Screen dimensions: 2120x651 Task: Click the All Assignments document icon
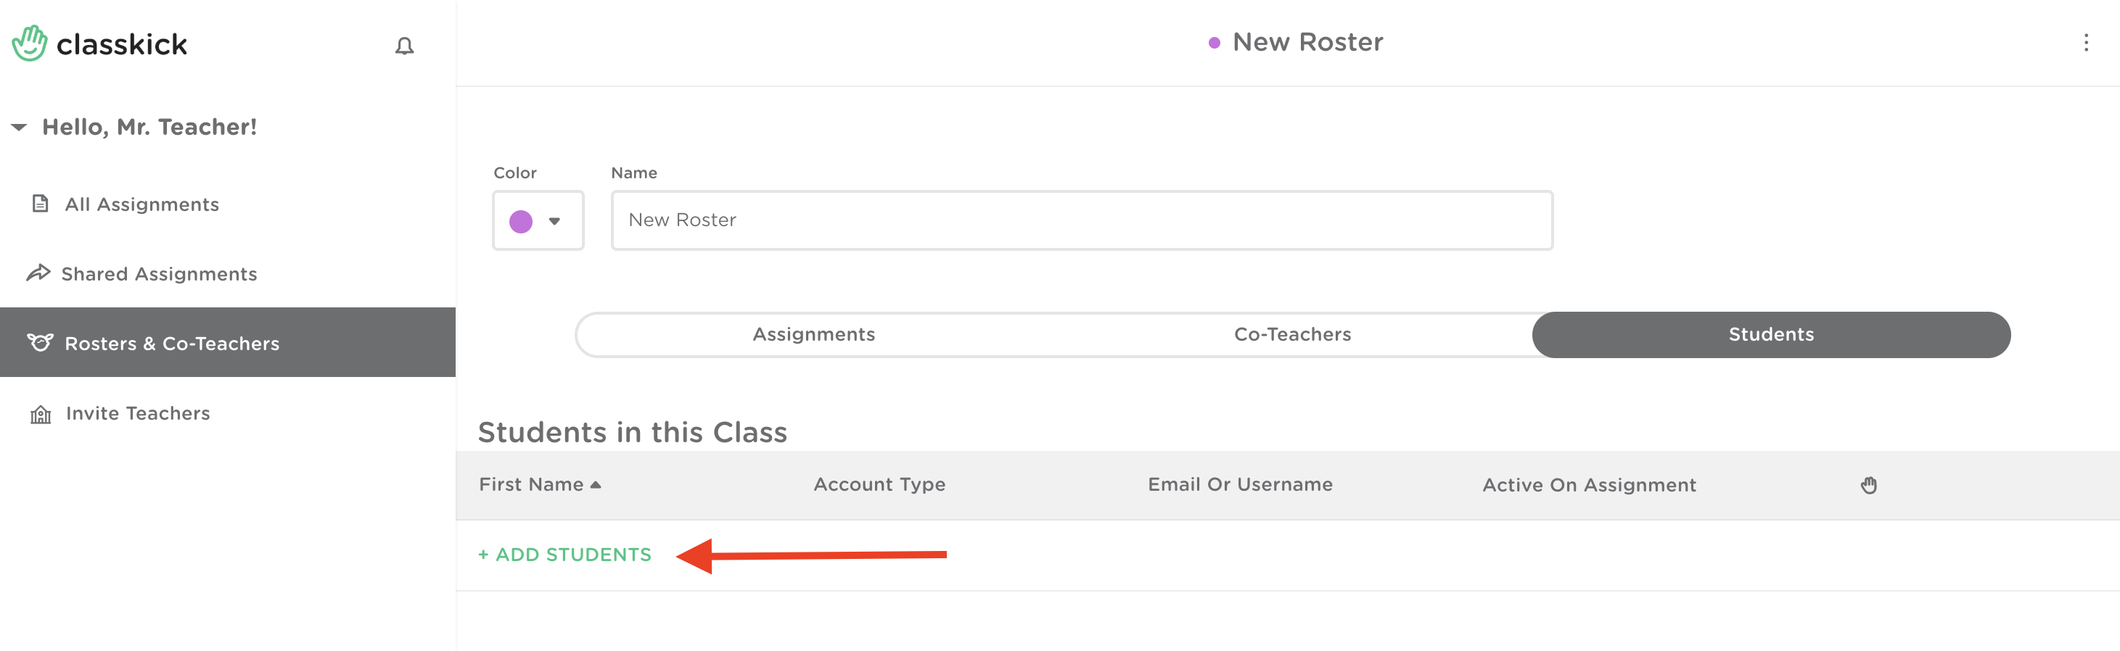click(41, 204)
